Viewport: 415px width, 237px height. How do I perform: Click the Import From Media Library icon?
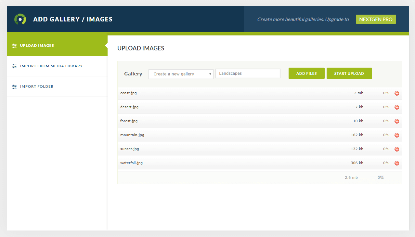pos(14,66)
